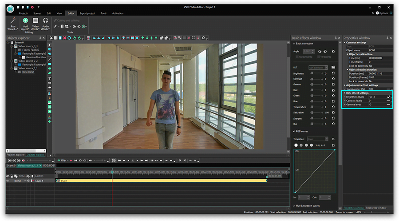Viewport: 399px width, 221px height.
Task: Click the Contrast slider in Basic effects
Action: click(x=316, y=79)
